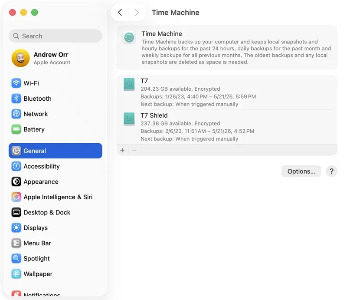Select Network in the sidebar
The image size is (347, 300).
(x=56, y=114)
